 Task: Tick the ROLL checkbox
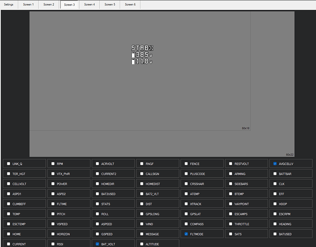click(x=97, y=214)
